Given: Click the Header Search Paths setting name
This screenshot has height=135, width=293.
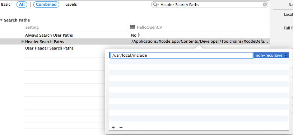Looking at the screenshot, I should click(45, 42).
